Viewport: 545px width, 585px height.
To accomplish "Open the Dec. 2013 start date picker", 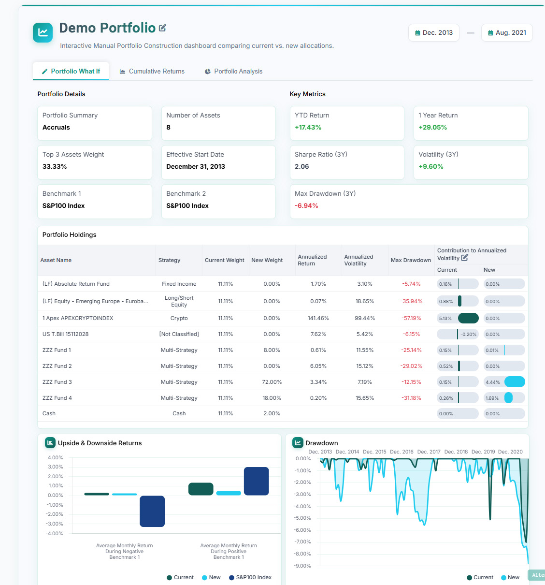I will click(434, 33).
